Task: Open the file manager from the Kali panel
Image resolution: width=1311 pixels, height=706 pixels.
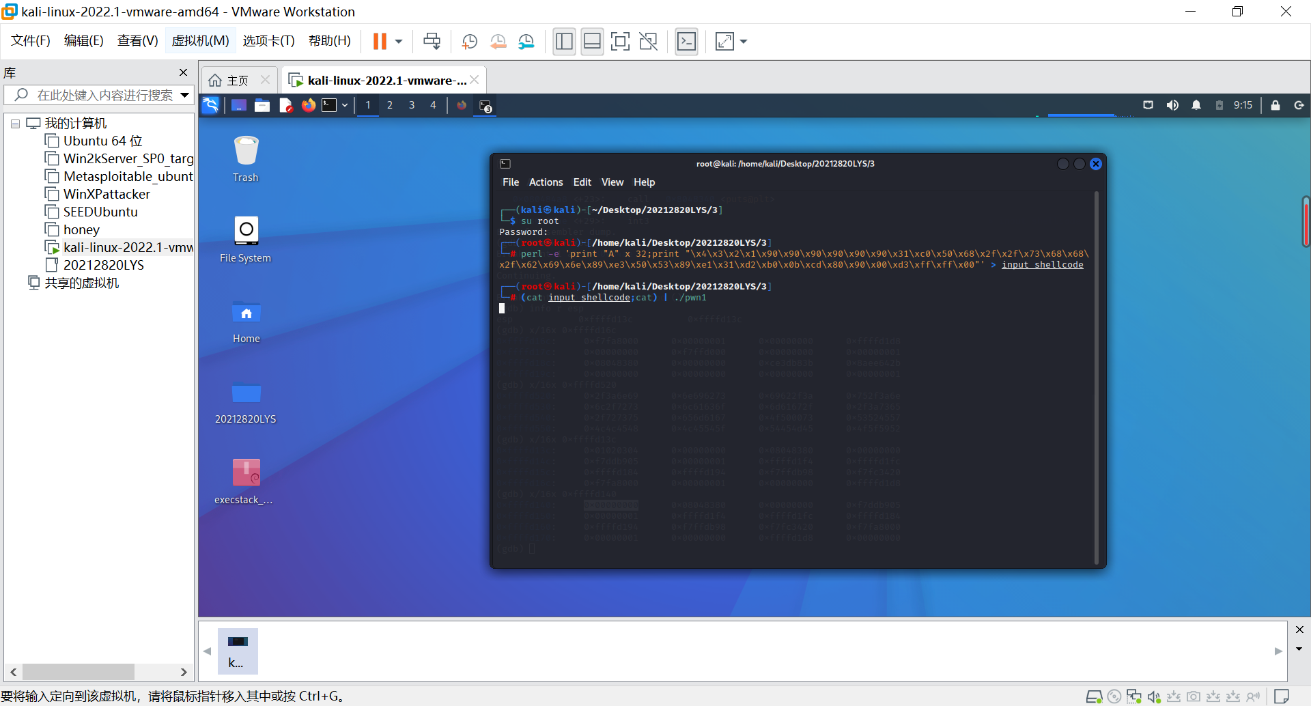Action: tap(262, 105)
